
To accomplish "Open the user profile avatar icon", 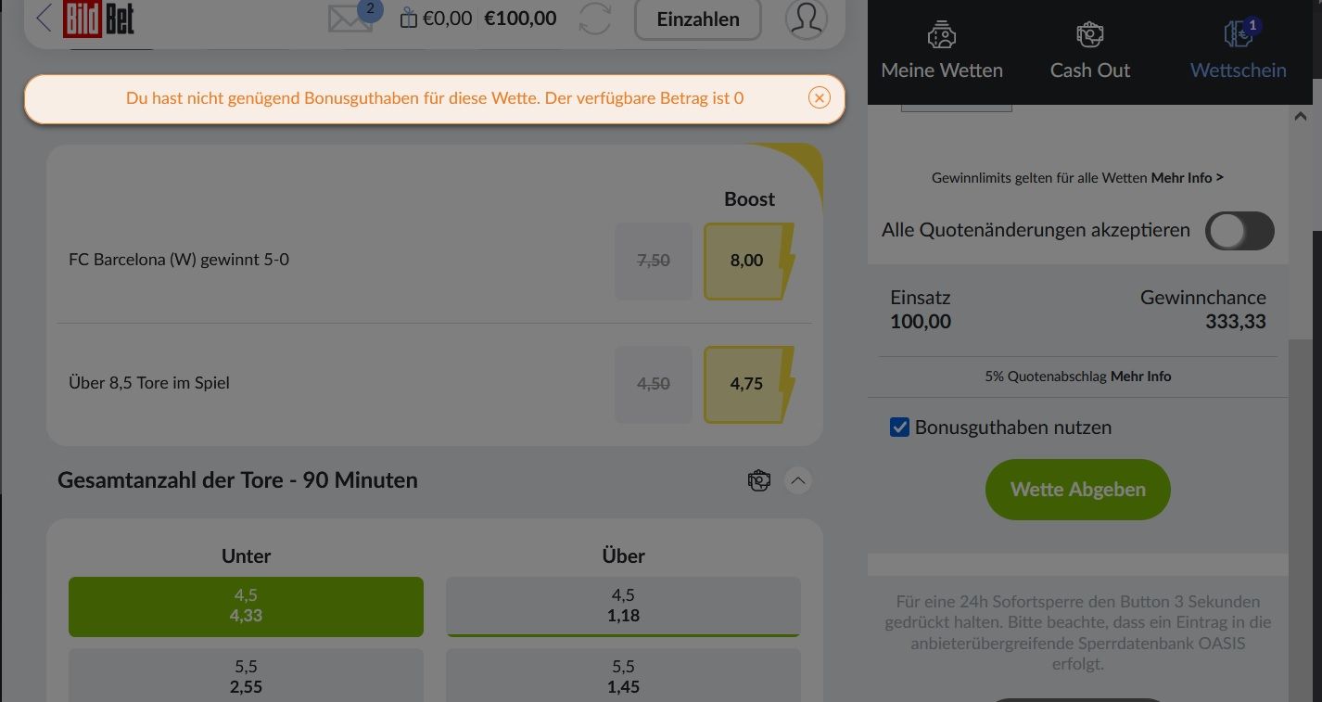I will tap(806, 18).
